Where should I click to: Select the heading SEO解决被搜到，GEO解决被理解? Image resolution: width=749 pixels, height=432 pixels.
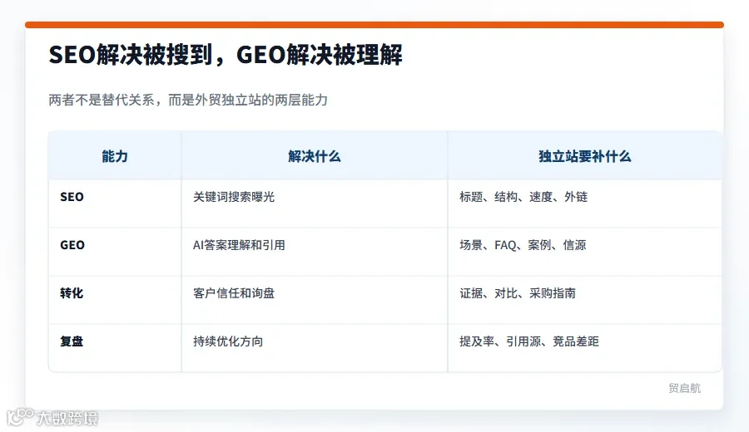[x=226, y=54]
